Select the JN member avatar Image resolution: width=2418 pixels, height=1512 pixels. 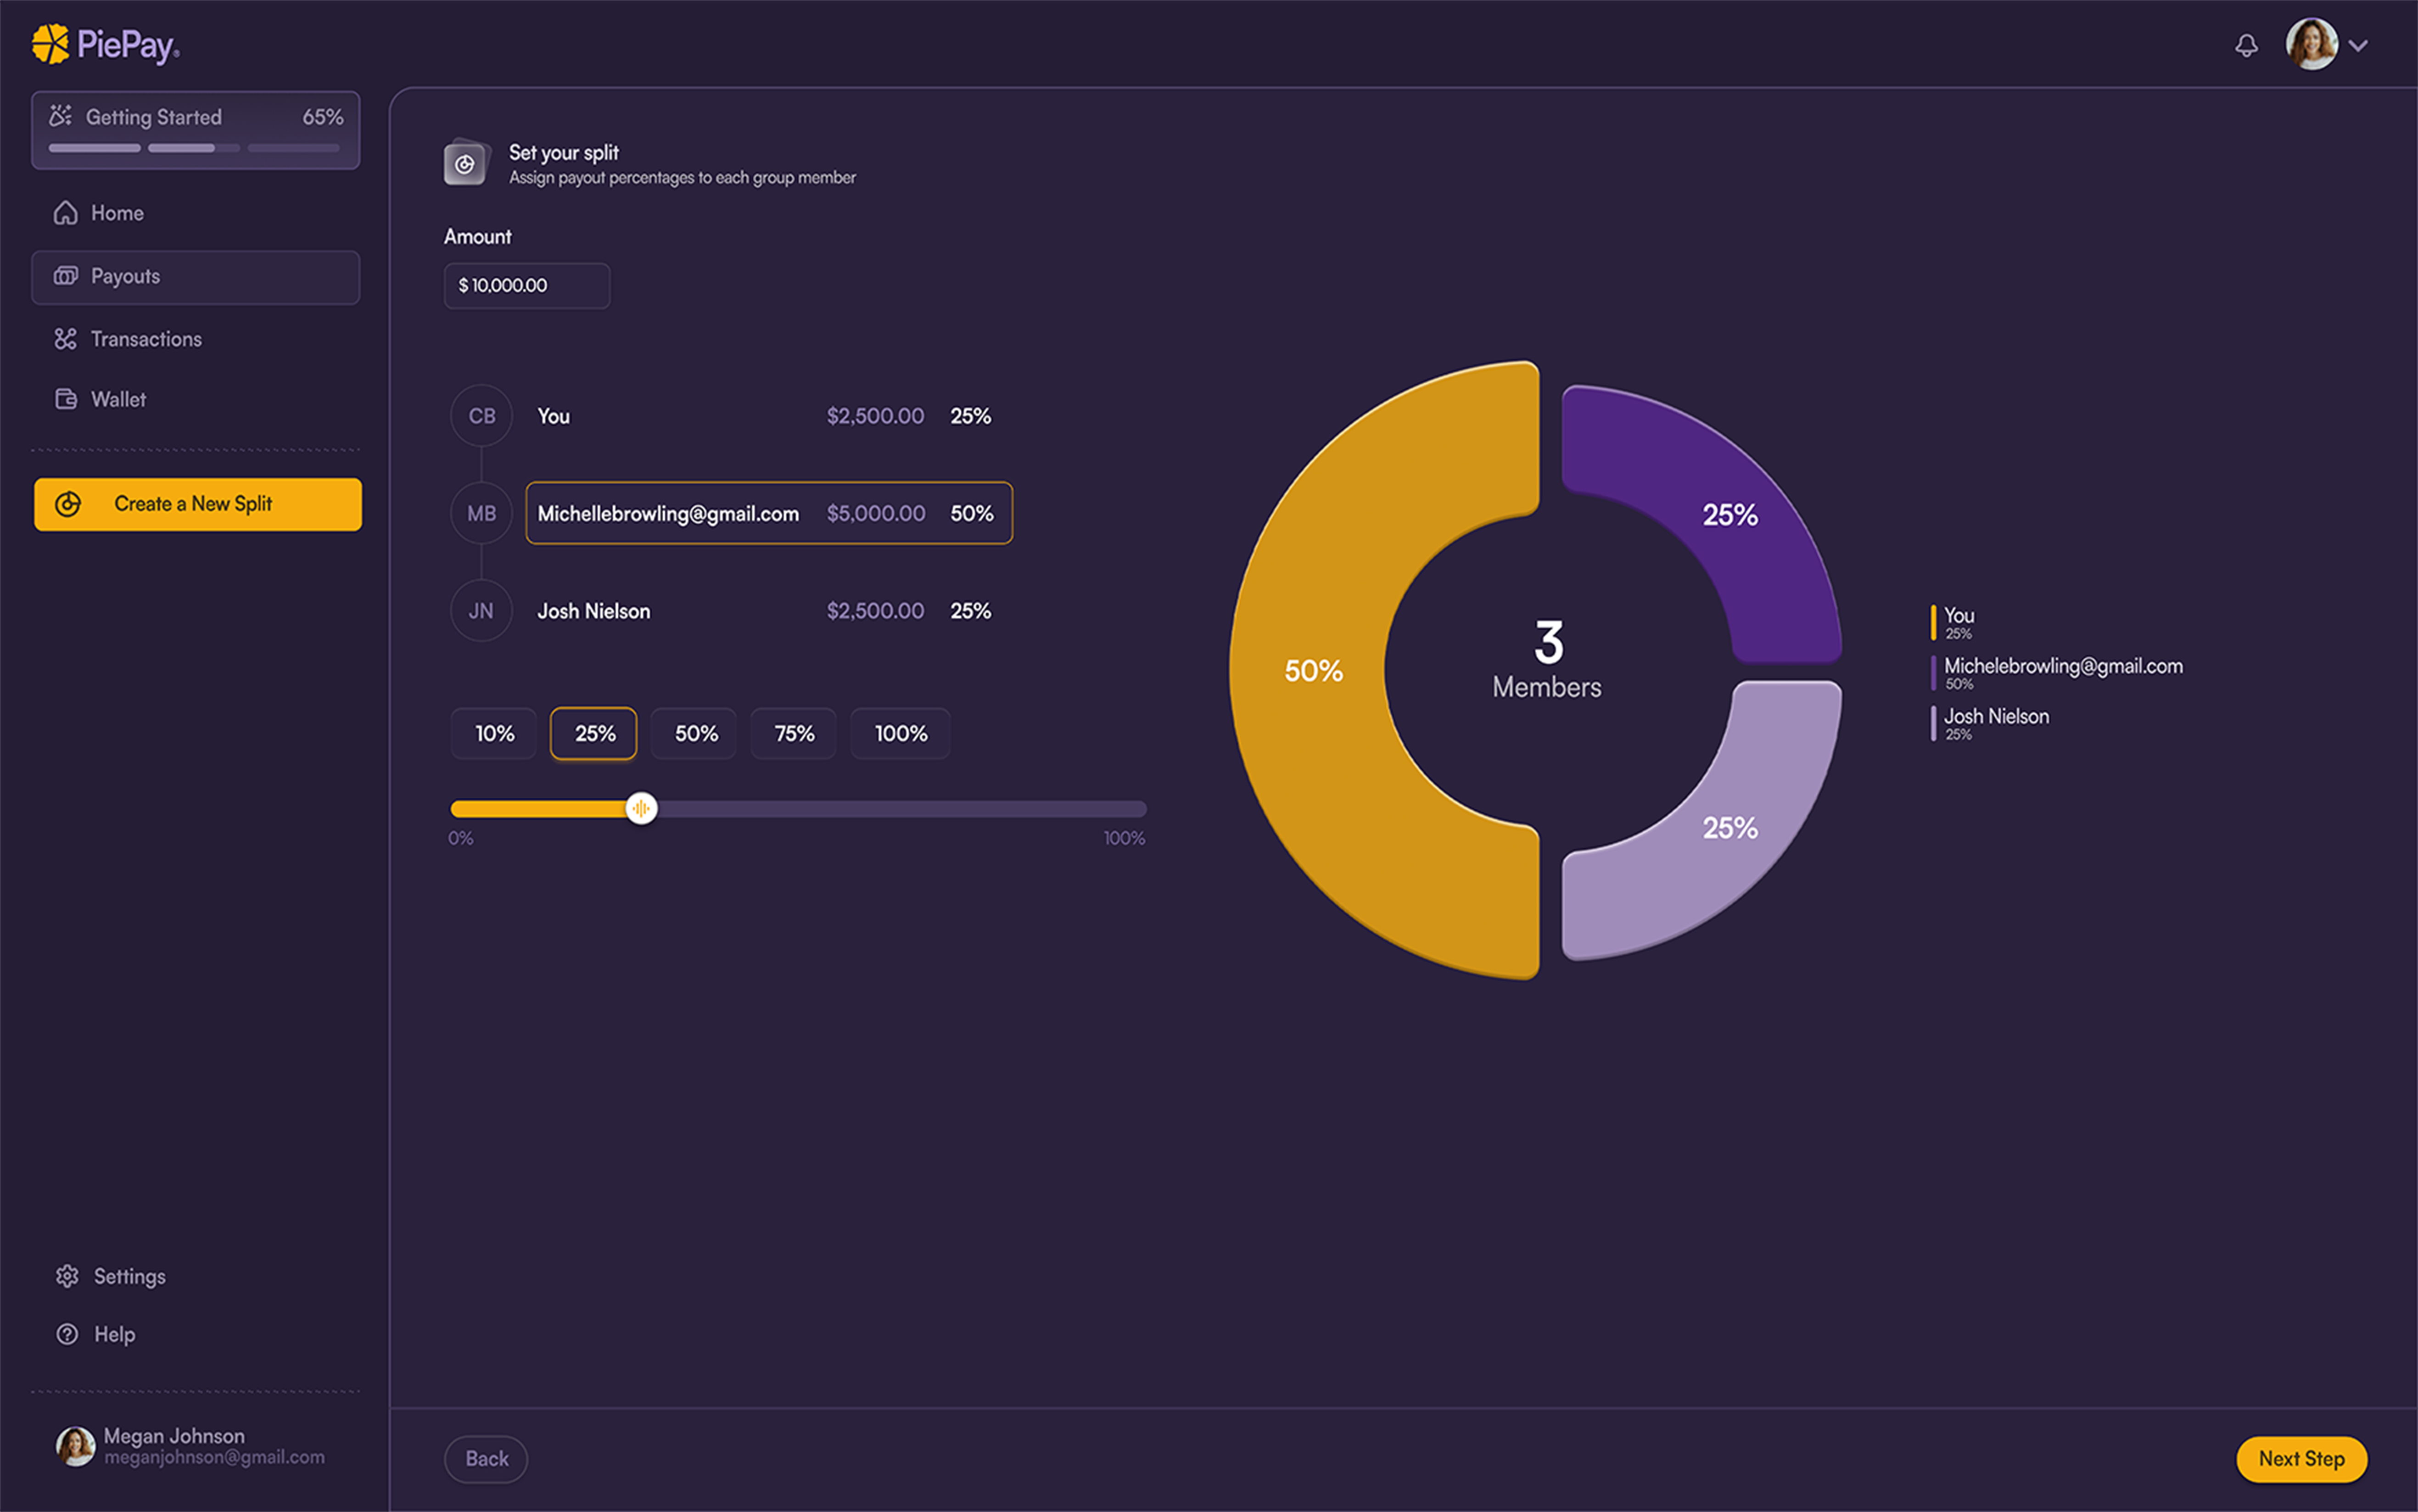point(481,611)
